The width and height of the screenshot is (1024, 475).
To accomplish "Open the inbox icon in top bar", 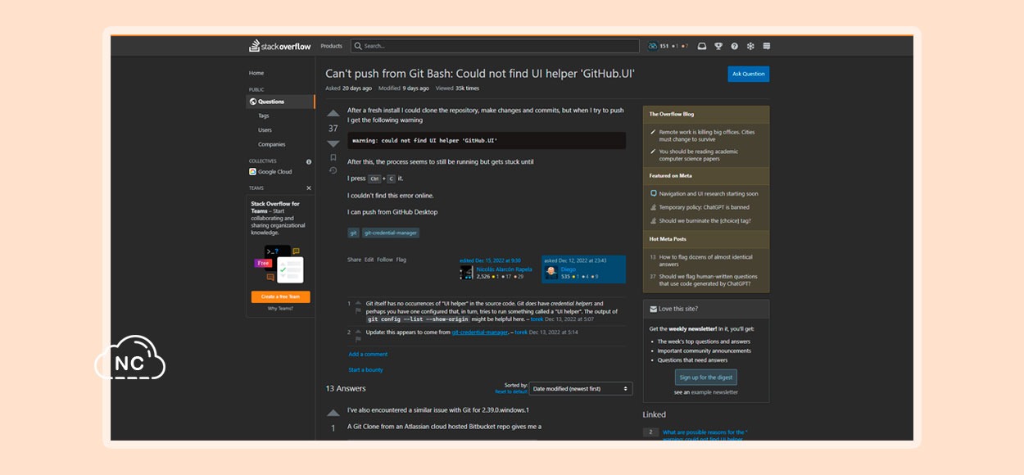I will (702, 46).
